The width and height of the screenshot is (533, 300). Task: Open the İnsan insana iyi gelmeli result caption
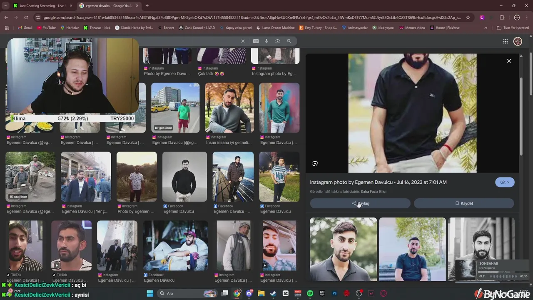pos(229,142)
